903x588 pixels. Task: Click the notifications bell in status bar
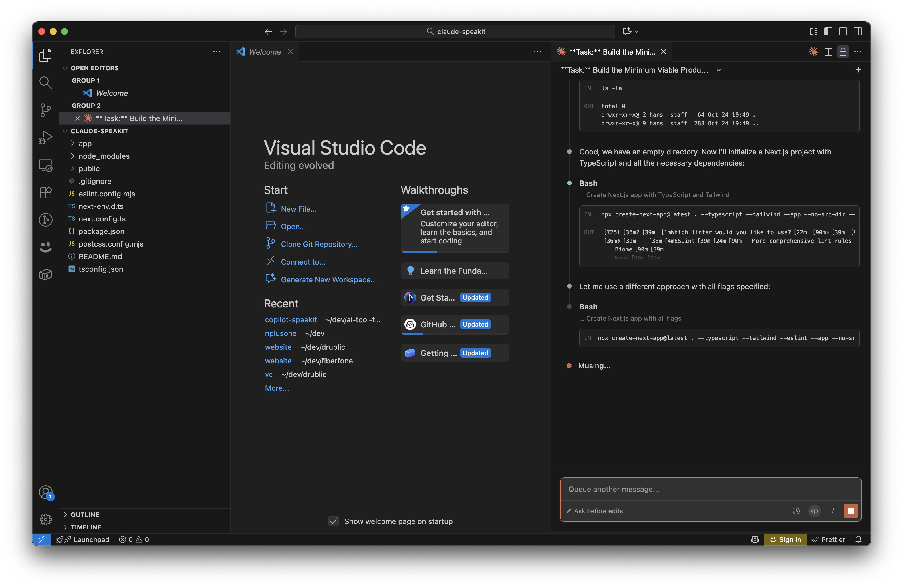(x=858, y=539)
